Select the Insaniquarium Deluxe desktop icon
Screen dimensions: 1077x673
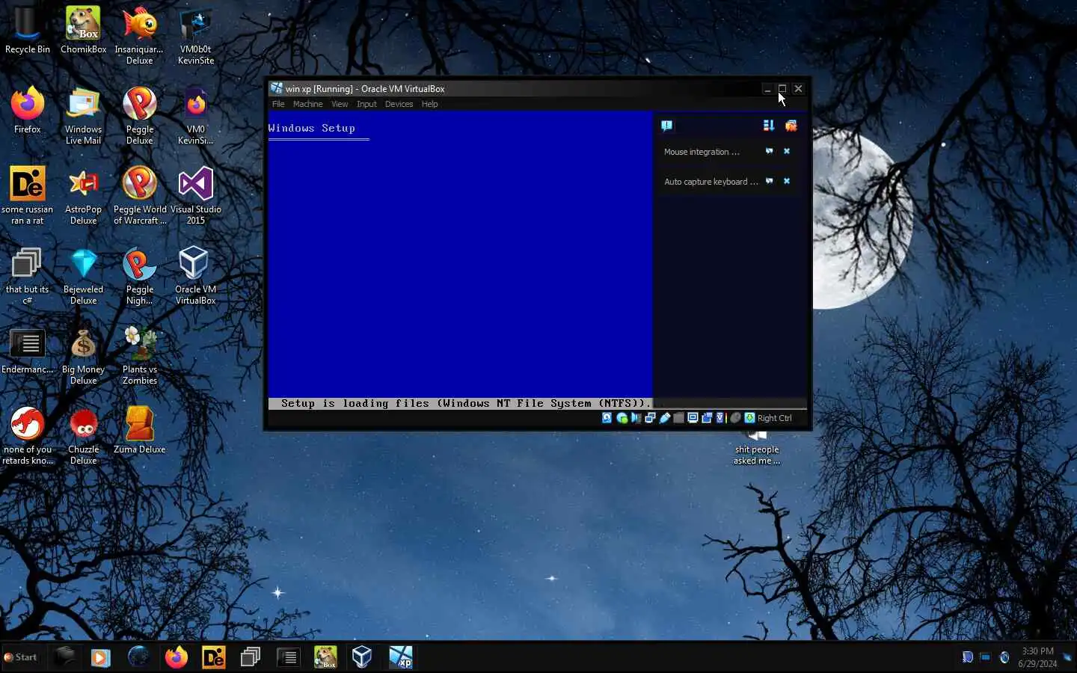coord(140,36)
